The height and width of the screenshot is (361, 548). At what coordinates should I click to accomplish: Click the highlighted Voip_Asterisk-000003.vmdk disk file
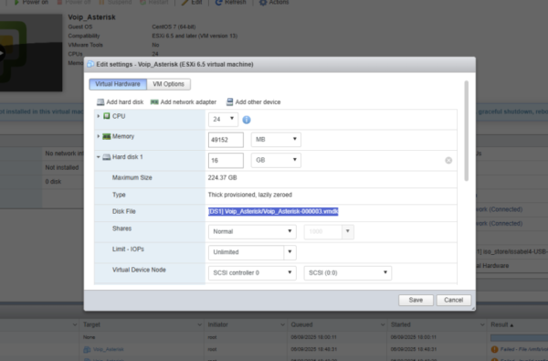point(273,211)
